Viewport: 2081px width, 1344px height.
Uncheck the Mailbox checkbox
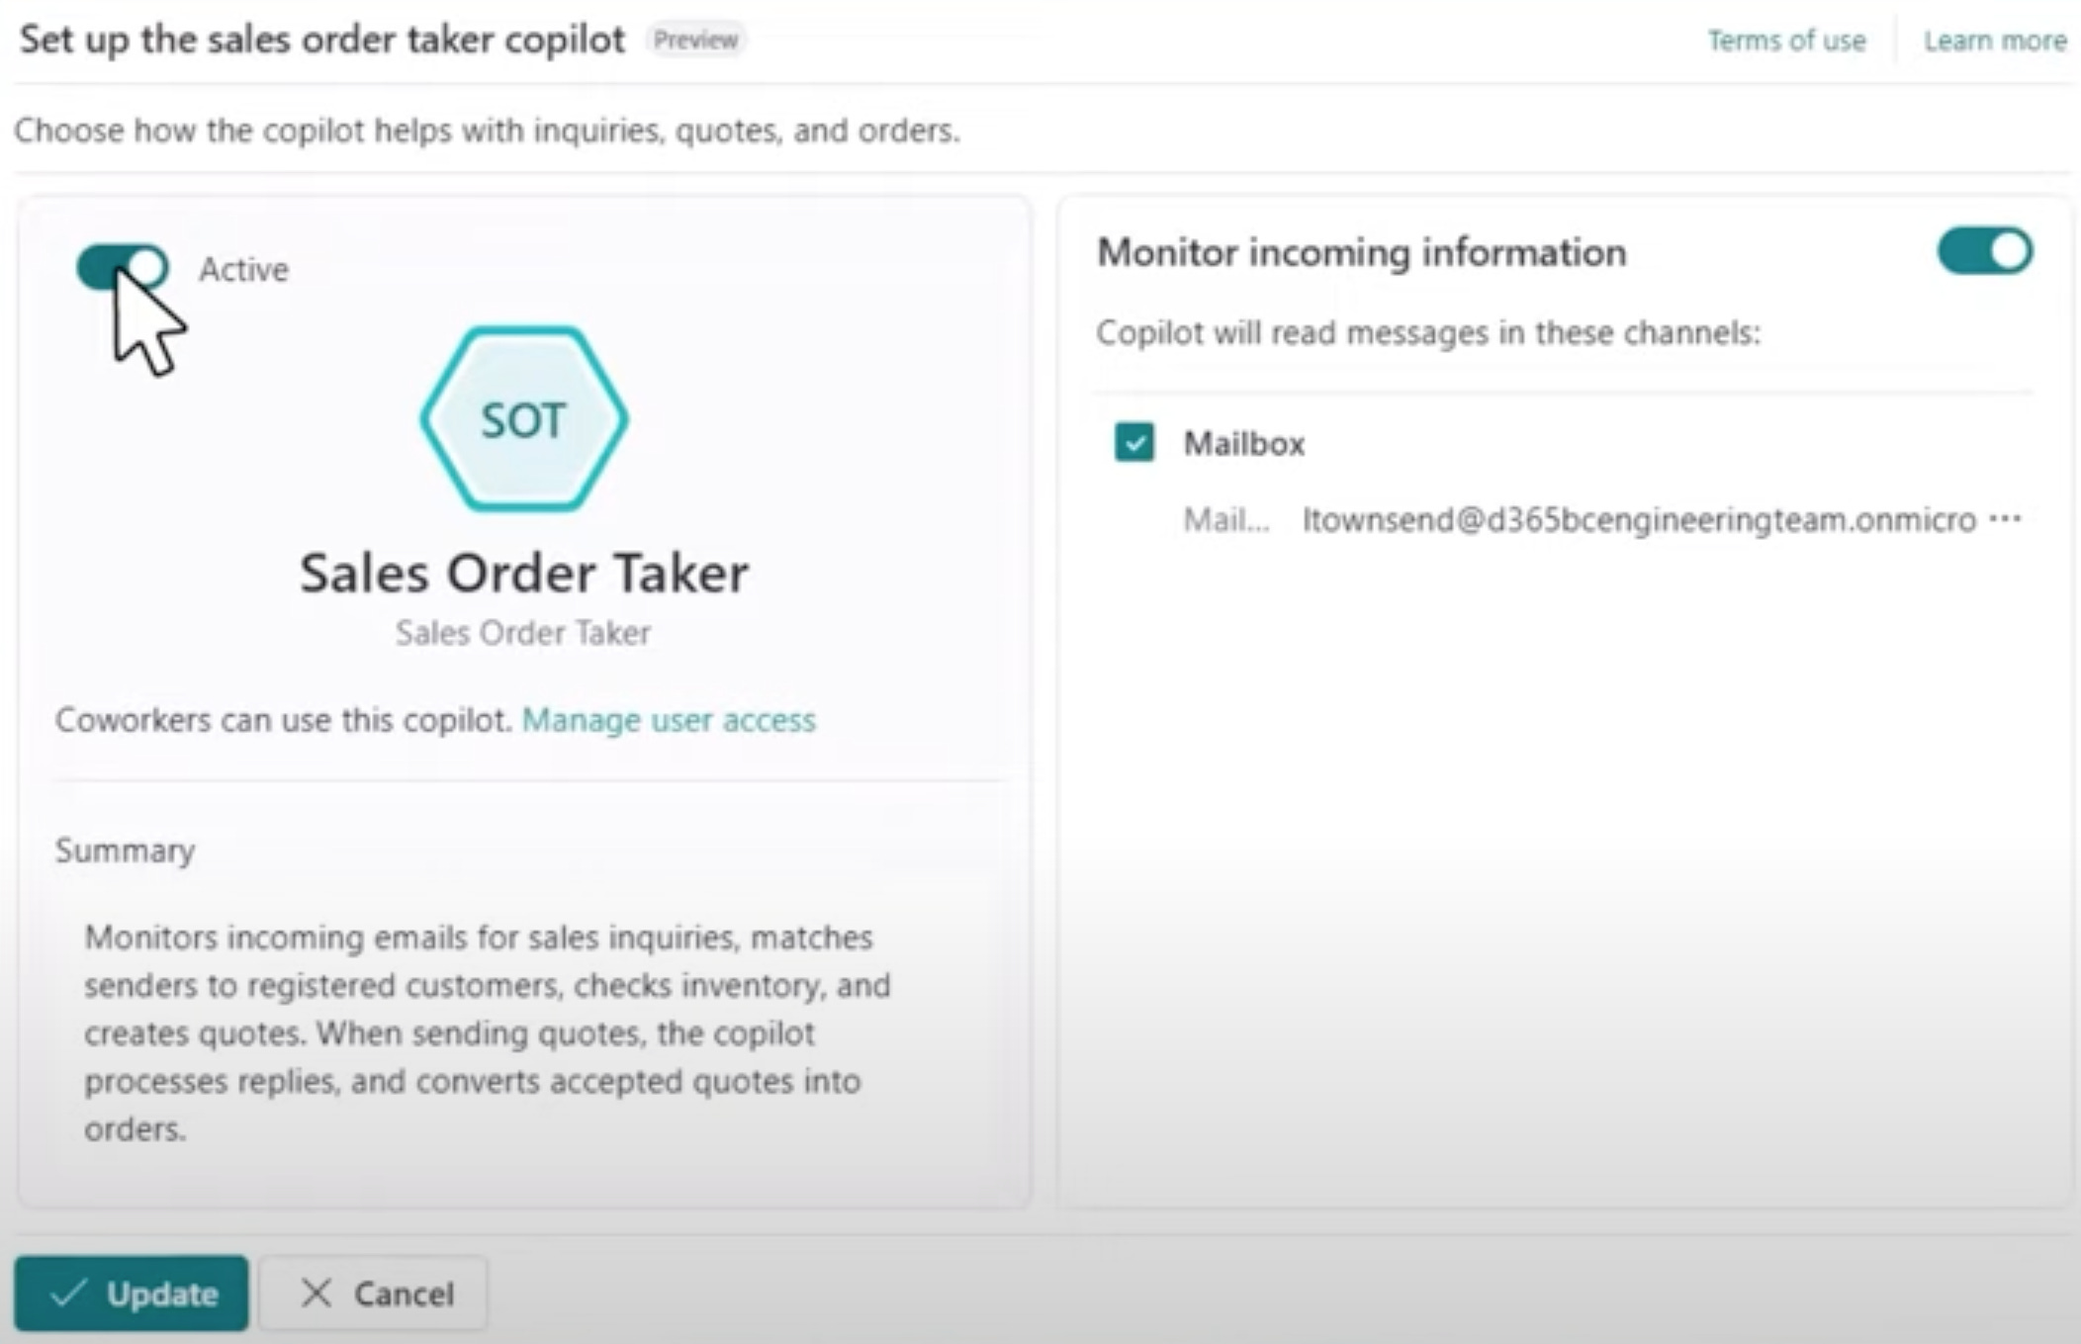[1133, 442]
